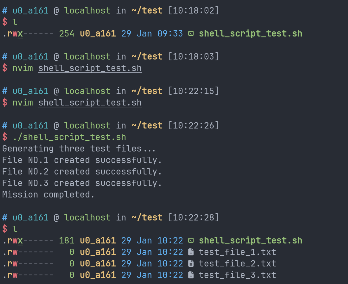Select the test_file_2.txt filename
This screenshot has height=284, width=348.
coord(237,264)
